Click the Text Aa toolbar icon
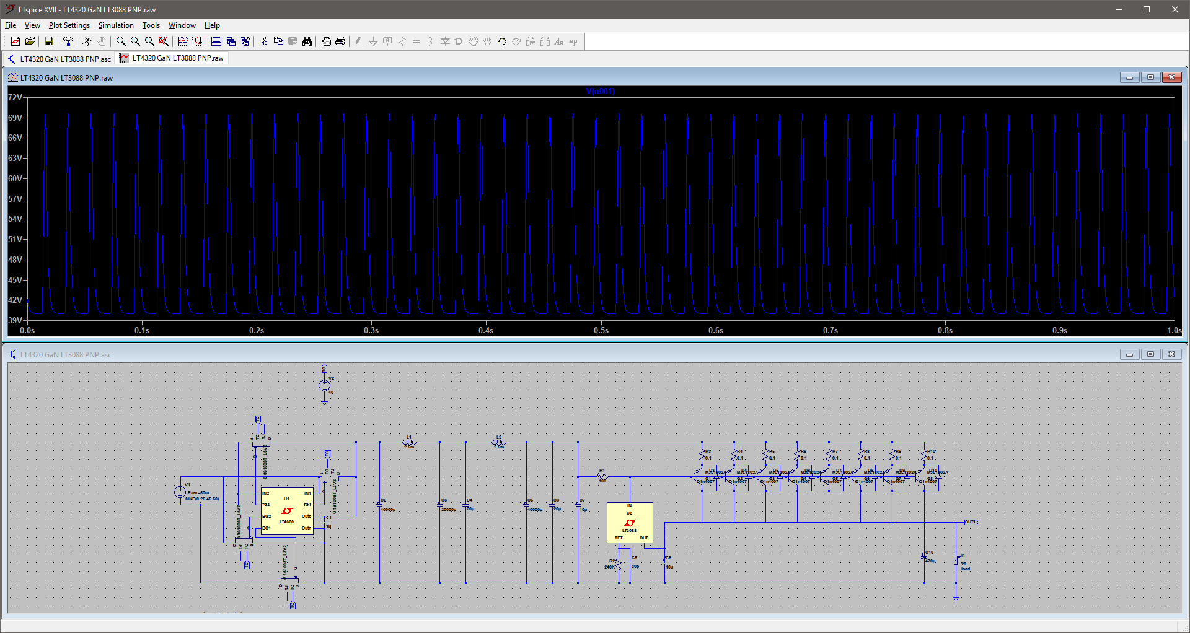This screenshot has width=1190, height=633. coord(559,41)
